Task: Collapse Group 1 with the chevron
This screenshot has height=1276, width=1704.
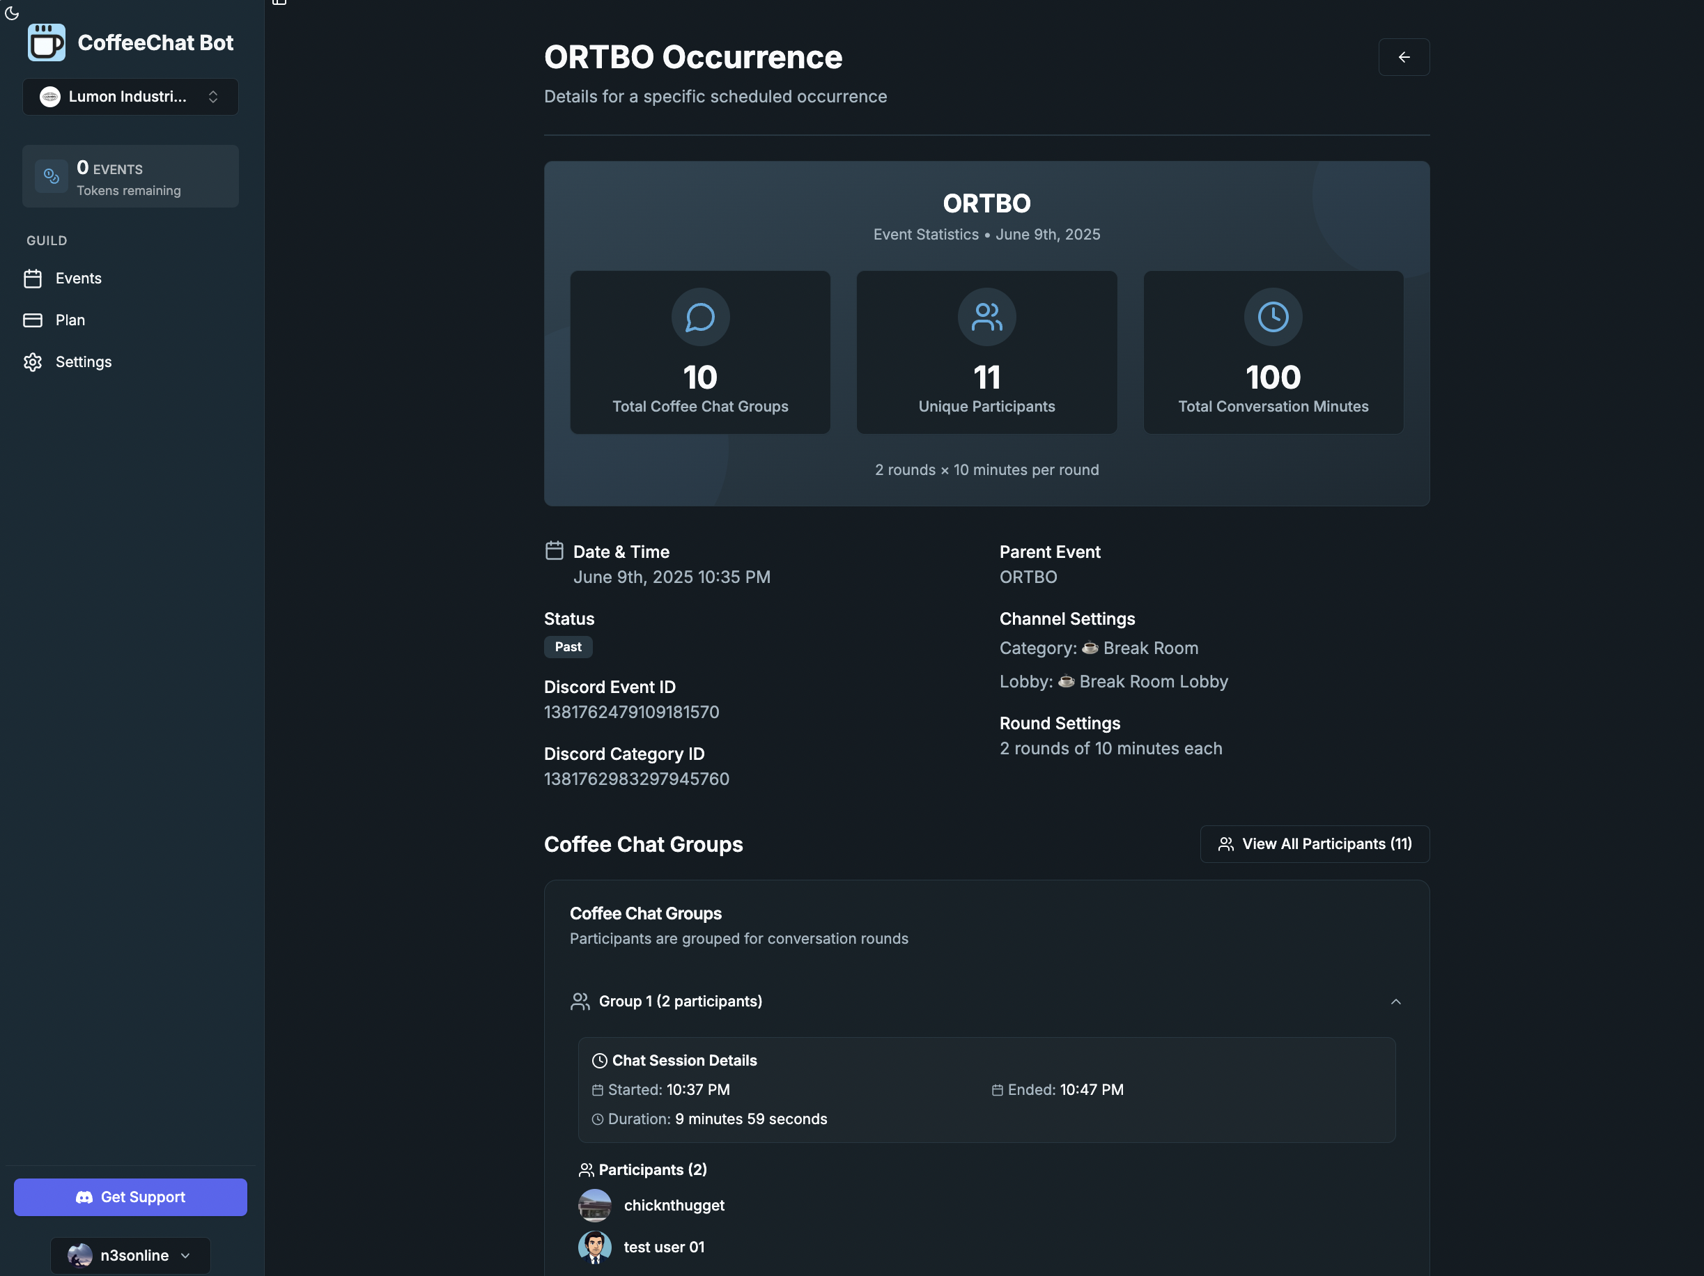Action: click(1395, 1001)
